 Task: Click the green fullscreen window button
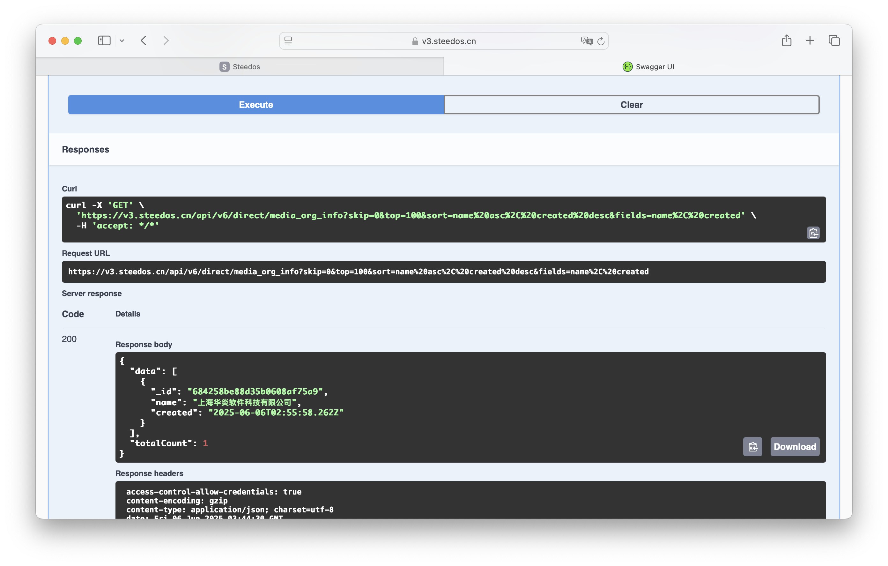pyautogui.click(x=78, y=41)
